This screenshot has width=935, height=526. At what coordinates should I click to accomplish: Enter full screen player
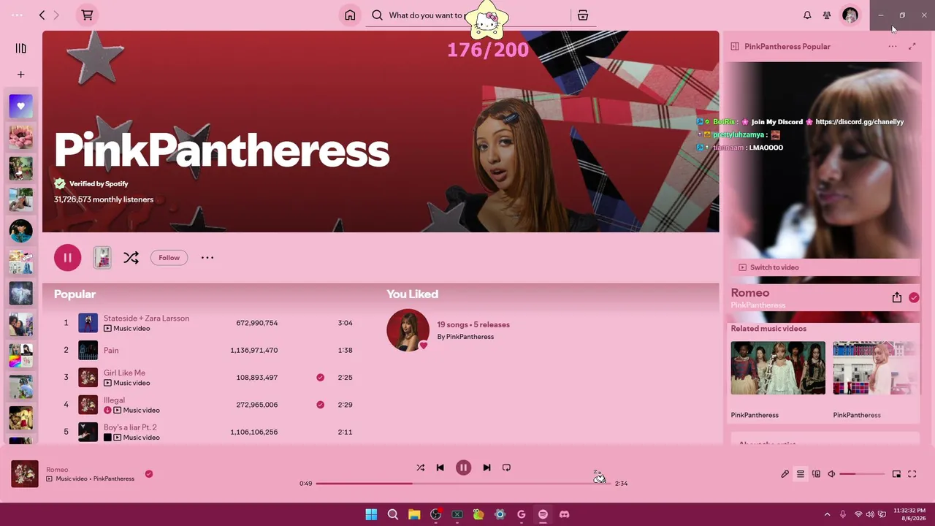912,474
